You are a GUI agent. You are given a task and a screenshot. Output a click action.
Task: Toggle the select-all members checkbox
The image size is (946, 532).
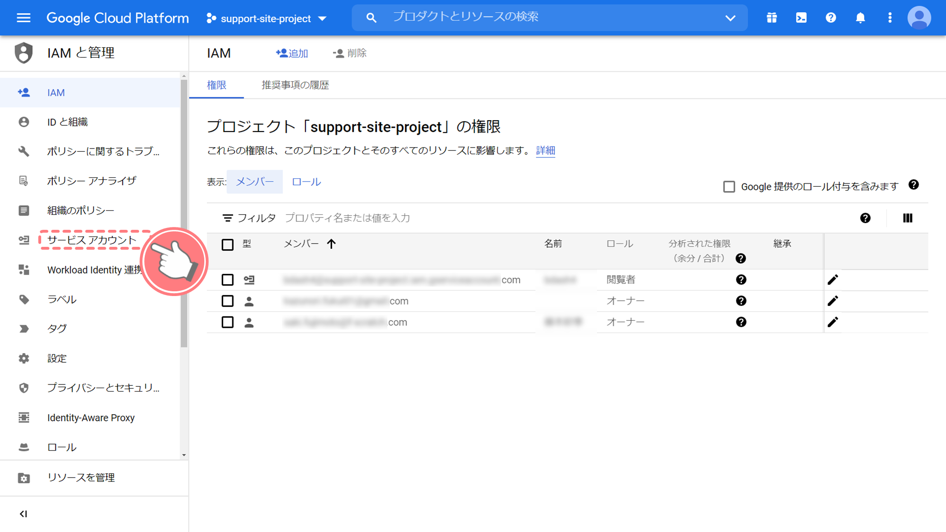(228, 244)
